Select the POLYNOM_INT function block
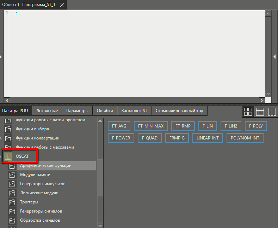Image resolution: width=278 pixels, height=228 pixels. coord(245,138)
